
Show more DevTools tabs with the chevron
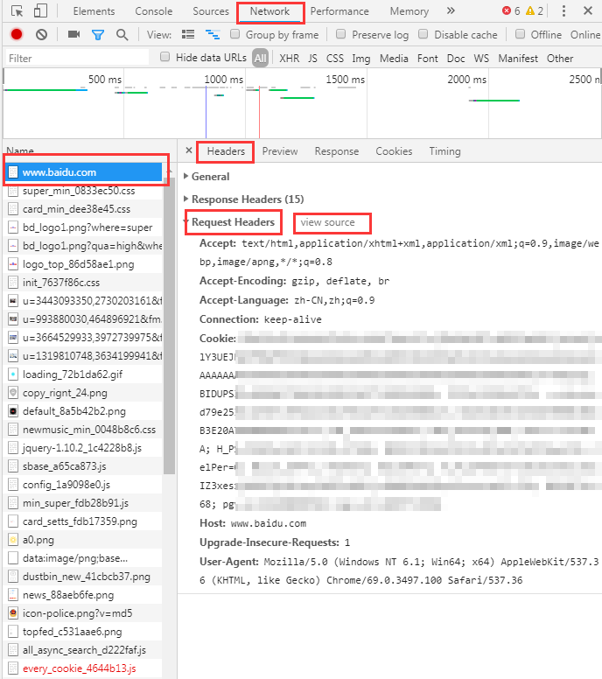tap(451, 11)
